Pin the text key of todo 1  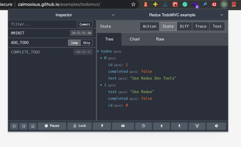point(122,92)
